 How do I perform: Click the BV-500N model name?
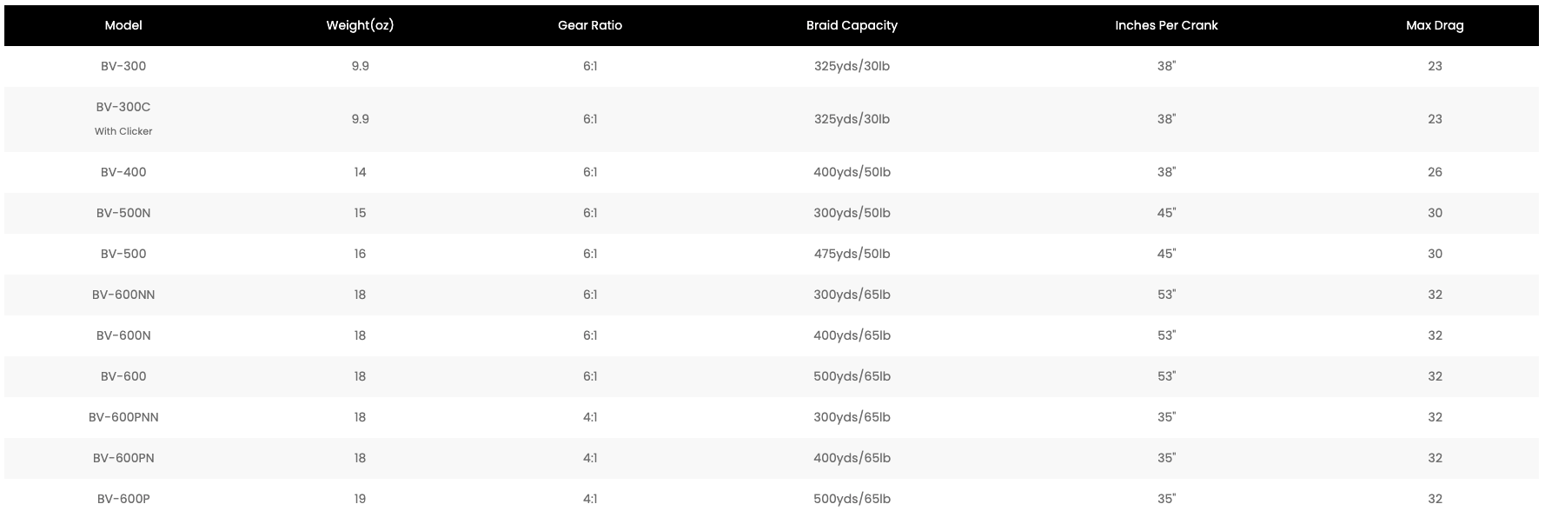[x=123, y=213]
